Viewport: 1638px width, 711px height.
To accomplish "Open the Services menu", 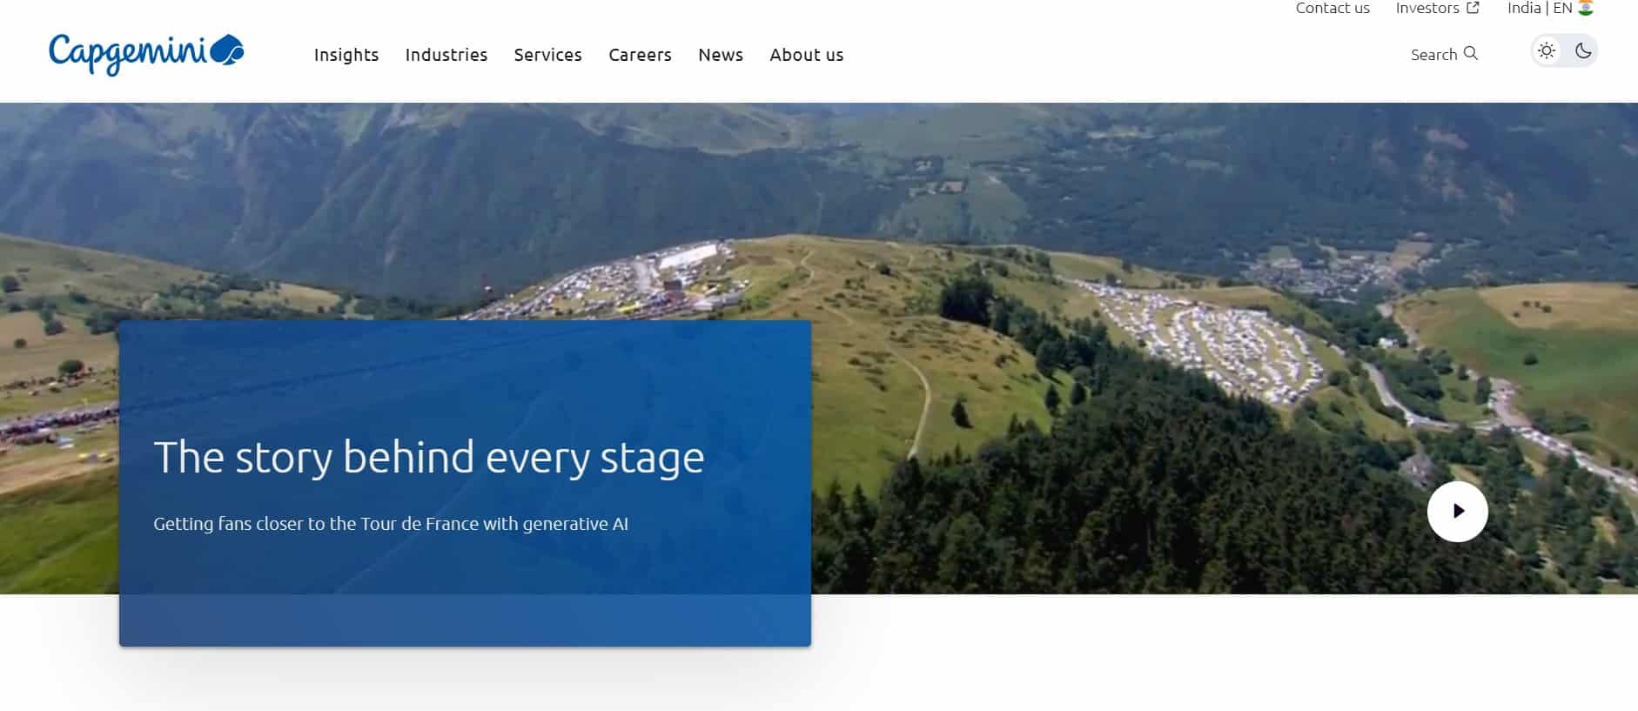I will click(548, 55).
